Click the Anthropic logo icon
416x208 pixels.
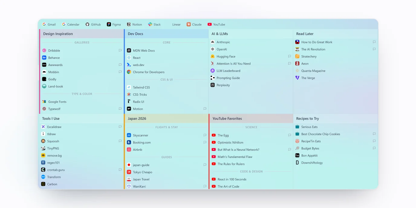coord(213,42)
